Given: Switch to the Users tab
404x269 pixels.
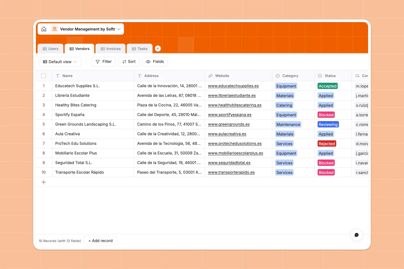Looking at the screenshot, I should 50,48.
